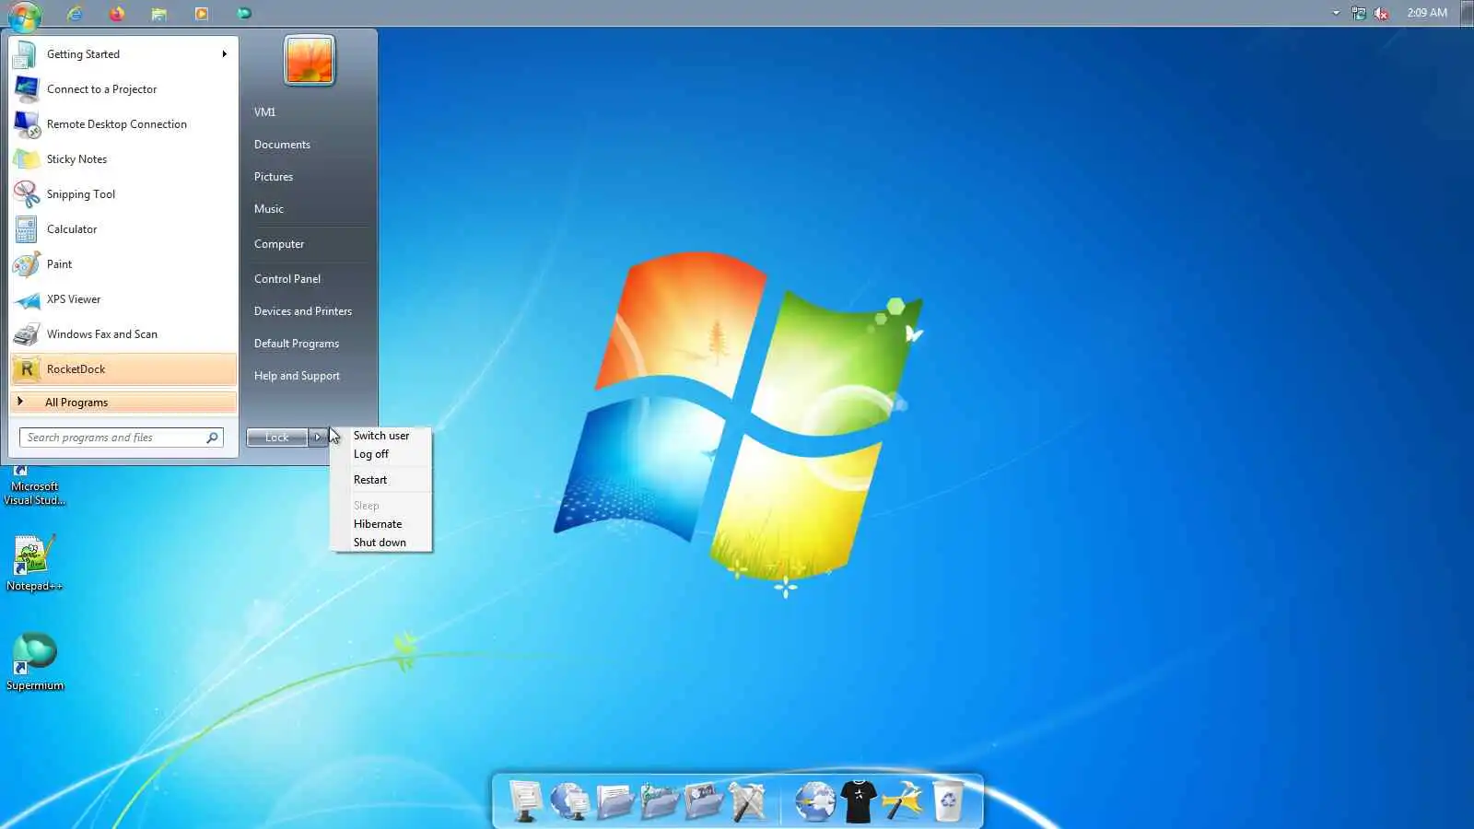Launch the RocketDock icon in Start menu
Image resolution: width=1474 pixels, height=829 pixels.
(x=26, y=369)
